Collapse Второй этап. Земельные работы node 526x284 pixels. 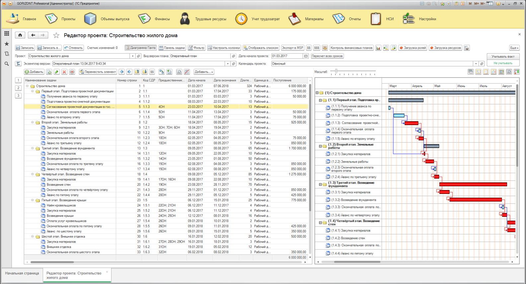33,122
